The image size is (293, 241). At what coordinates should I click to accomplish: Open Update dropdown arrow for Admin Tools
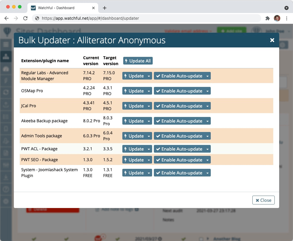tap(149, 136)
